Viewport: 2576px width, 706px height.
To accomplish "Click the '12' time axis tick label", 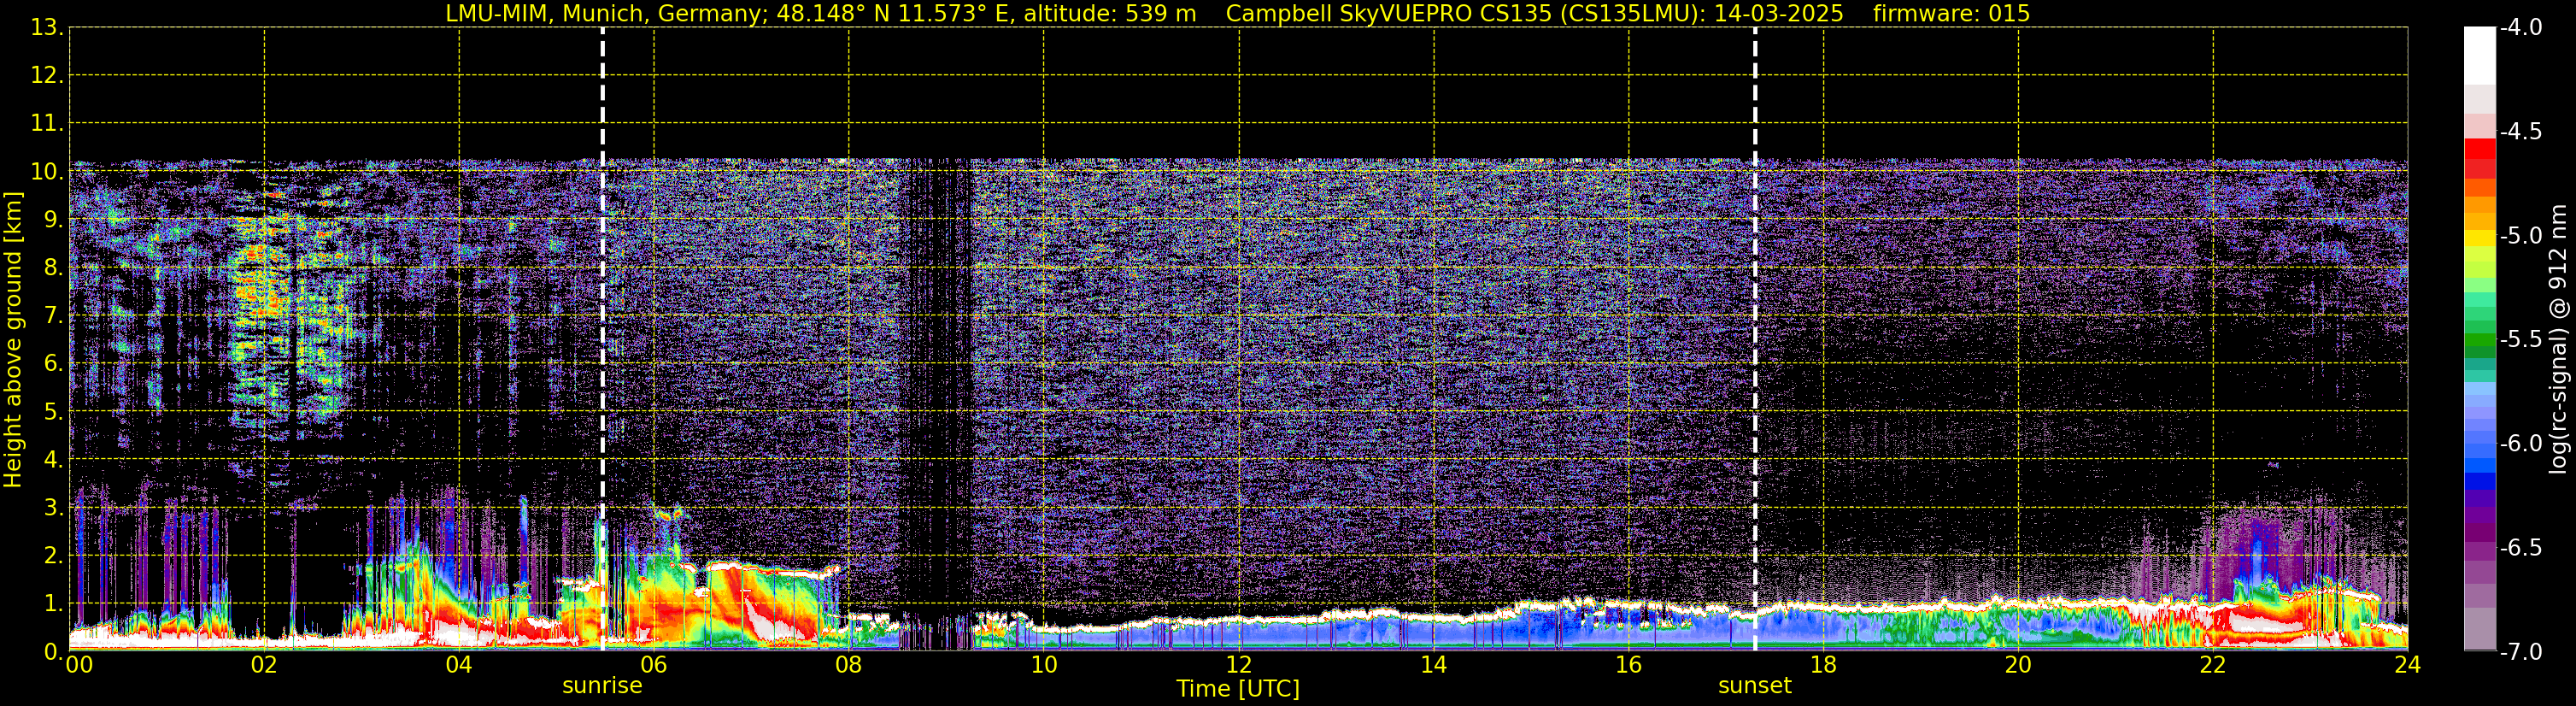I will click(x=1239, y=665).
